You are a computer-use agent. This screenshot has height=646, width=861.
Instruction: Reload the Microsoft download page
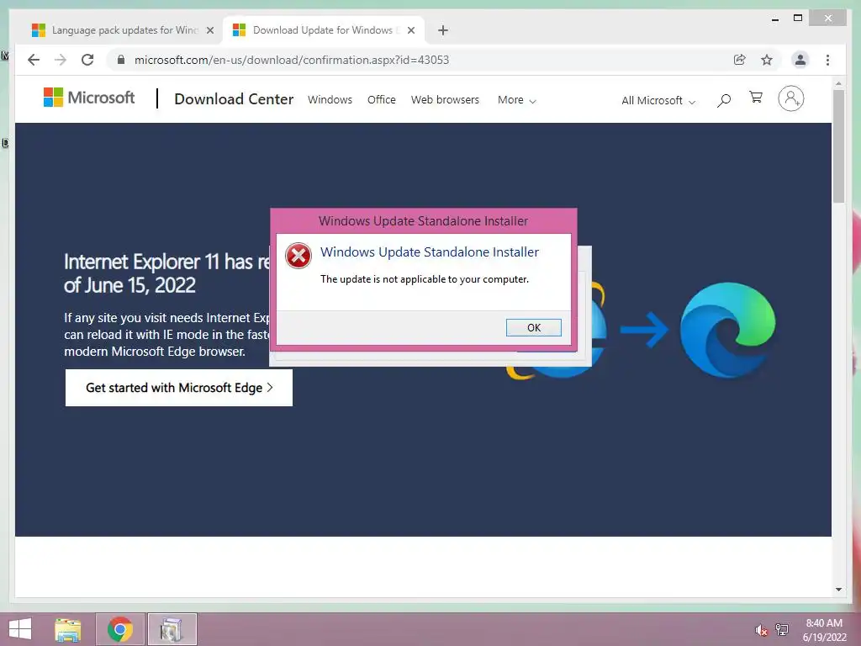click(87, 60)
